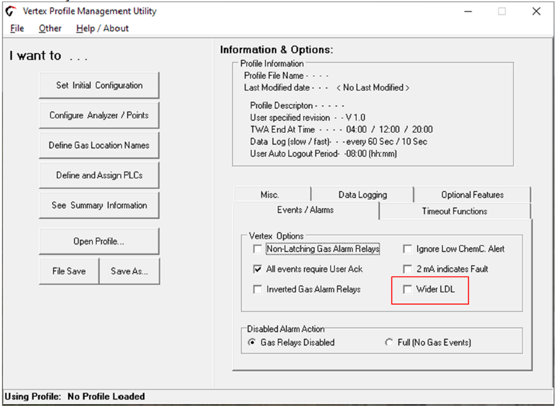The image size is (556, 407).
Task: Click the Profile File Name label
Action: [x=274, y=76]
